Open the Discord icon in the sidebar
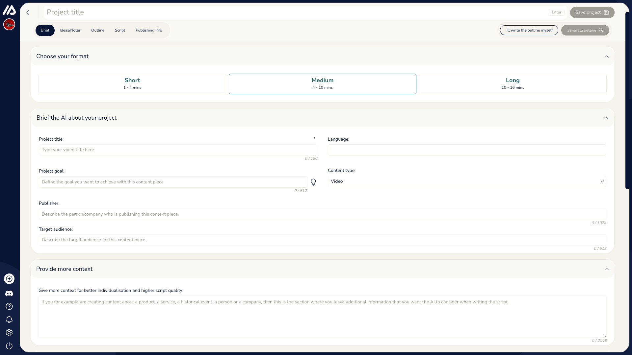The image size is (632, 355). point(9,293)
